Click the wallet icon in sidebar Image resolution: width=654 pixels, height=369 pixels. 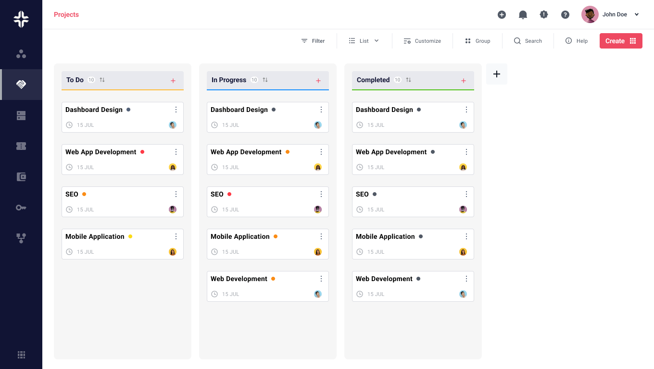pyautogui.click(x=21, y=177)
